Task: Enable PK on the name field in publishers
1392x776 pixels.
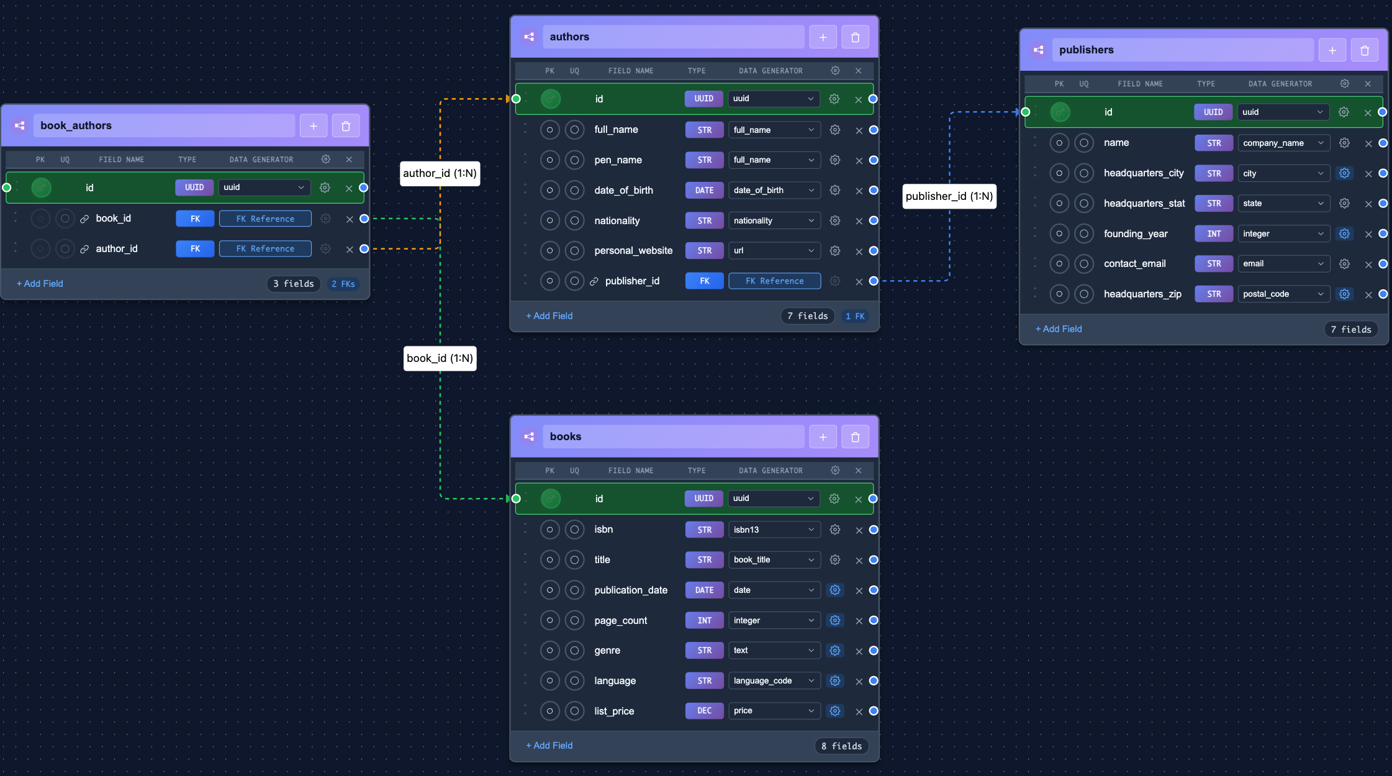Action: point(1059,143)
